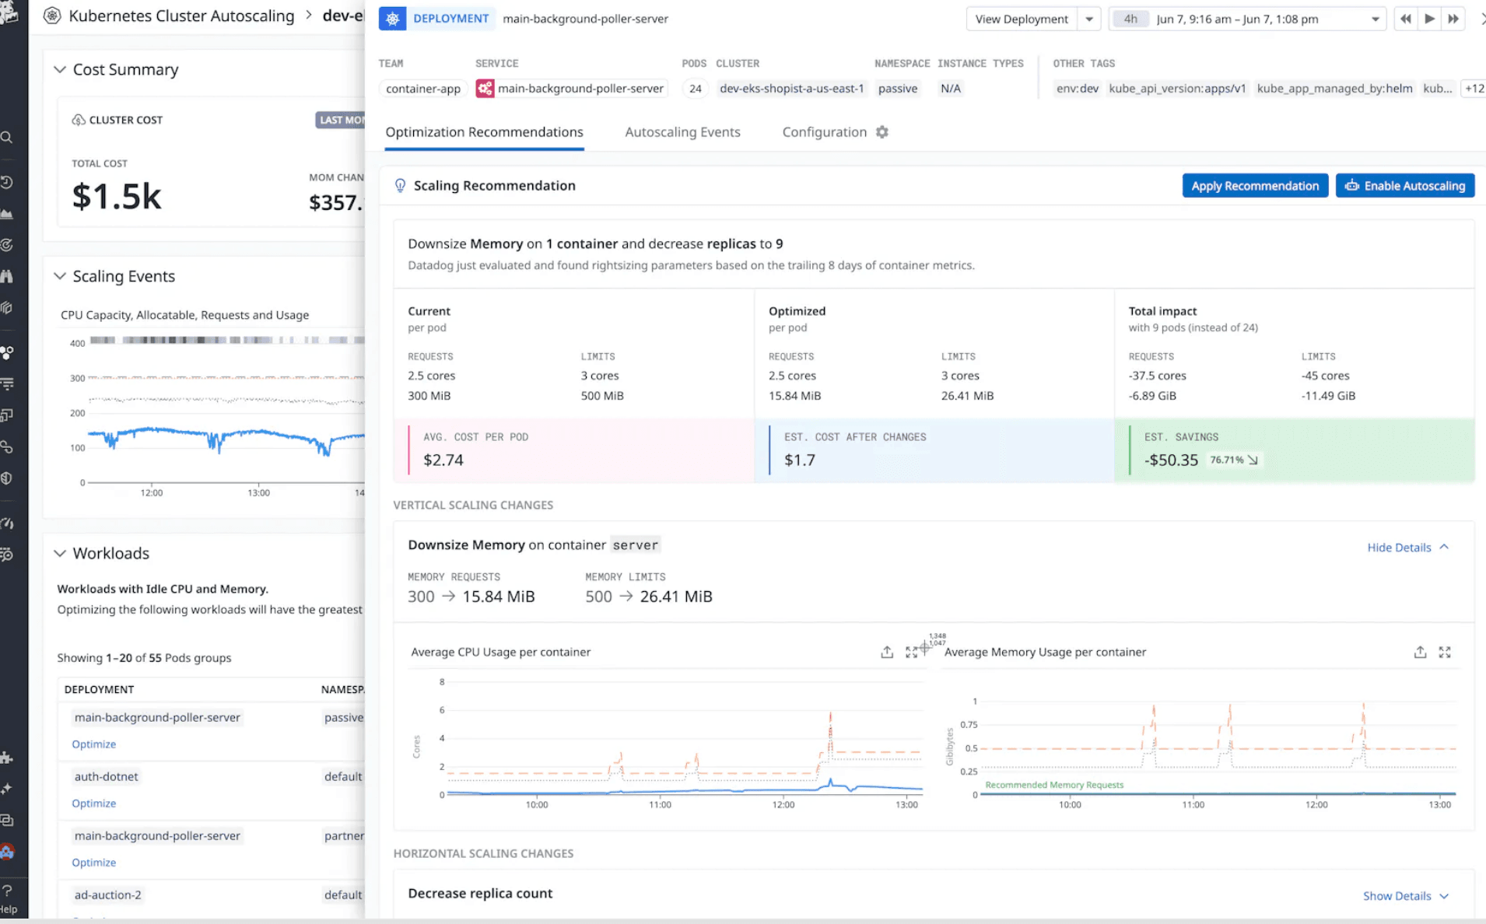Click the 76.71% savings badge
Screen dimensions: 1486x924
1233,460
